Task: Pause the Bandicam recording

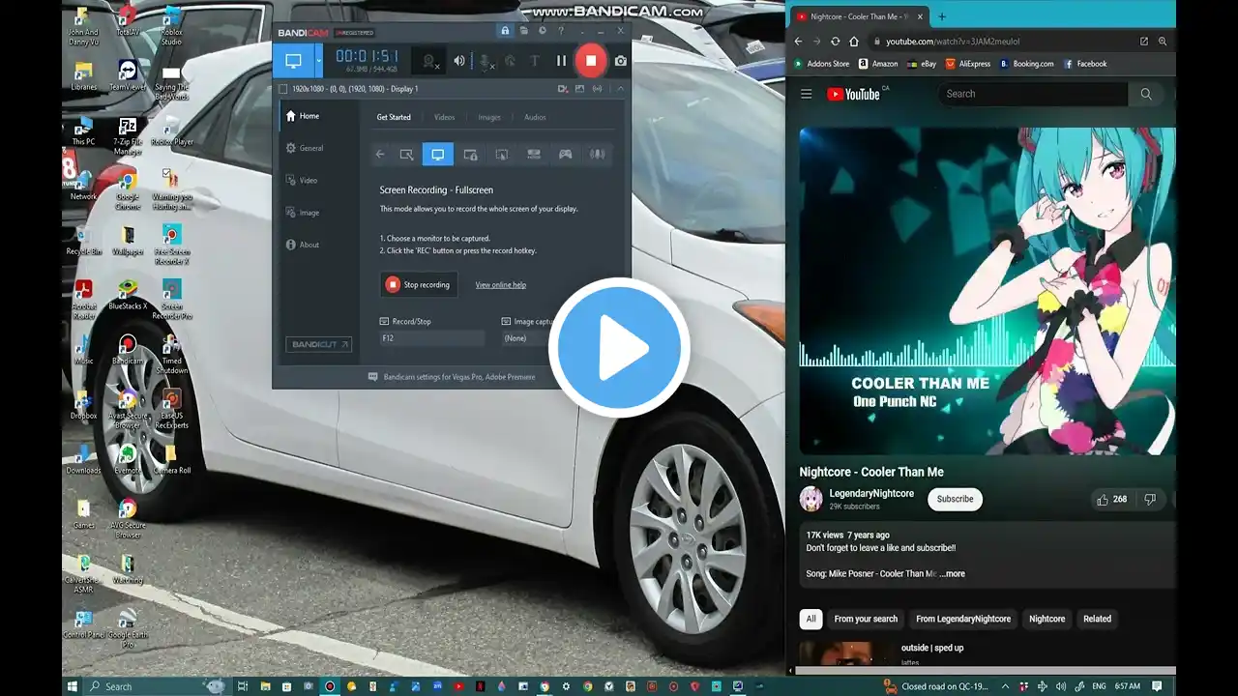Action: pos(561,61)
